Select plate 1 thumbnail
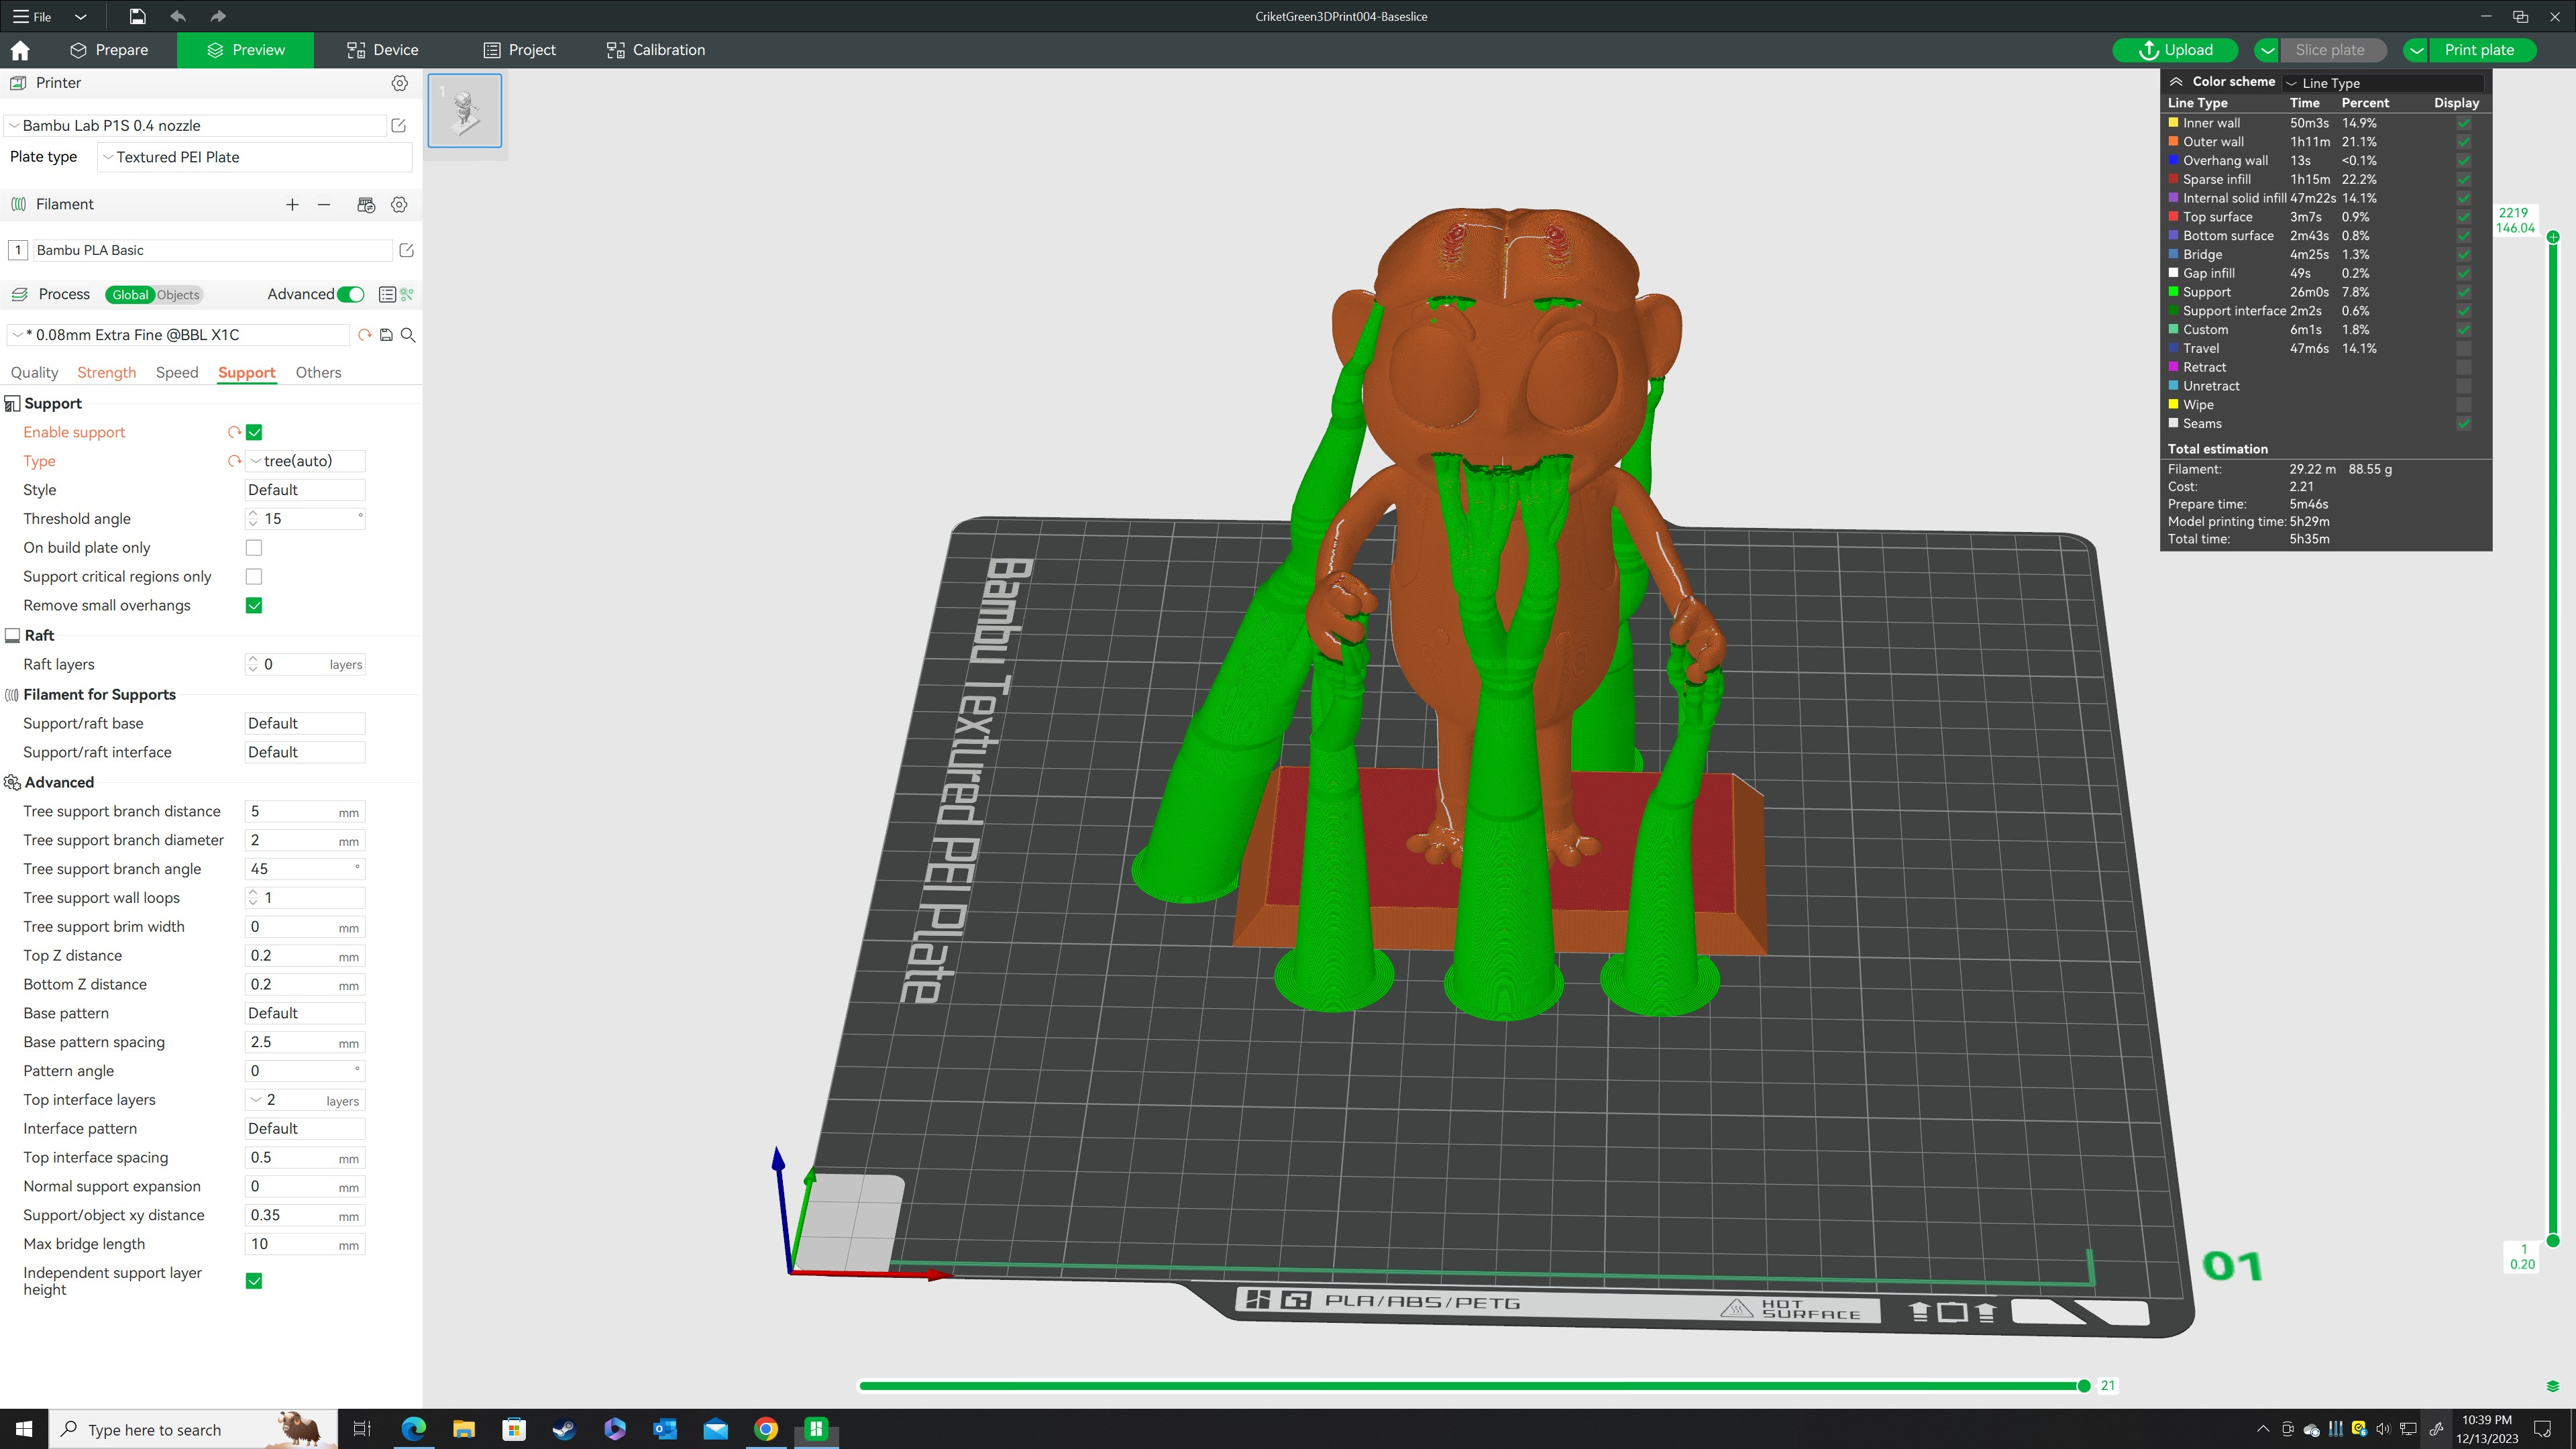Screen dimensions: 2576x1449 pyautogui.click(x=465, y=110)
